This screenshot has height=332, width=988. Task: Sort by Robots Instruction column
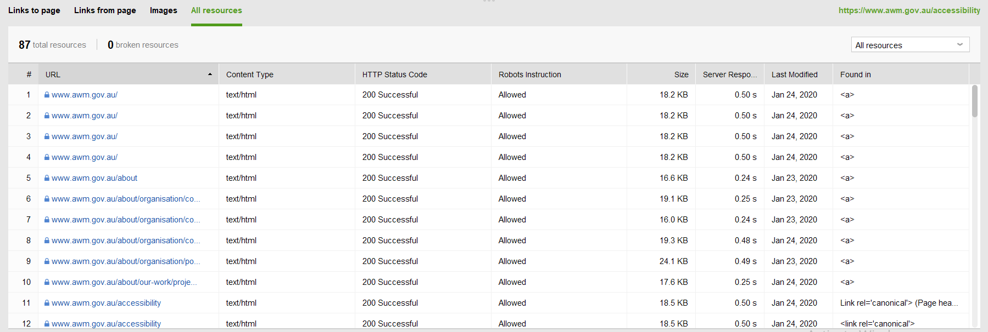point(559,75)
